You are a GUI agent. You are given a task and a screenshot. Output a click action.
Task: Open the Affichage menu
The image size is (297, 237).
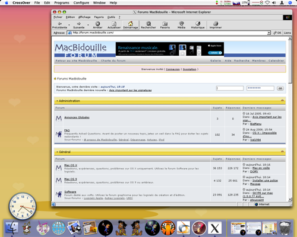coord(84,17)
